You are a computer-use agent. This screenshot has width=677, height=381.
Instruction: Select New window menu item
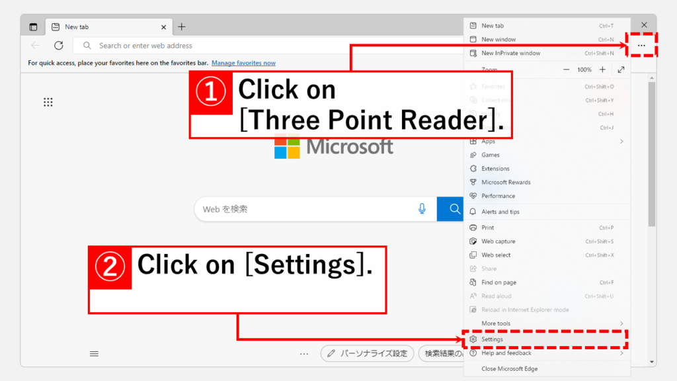(547, 39)
